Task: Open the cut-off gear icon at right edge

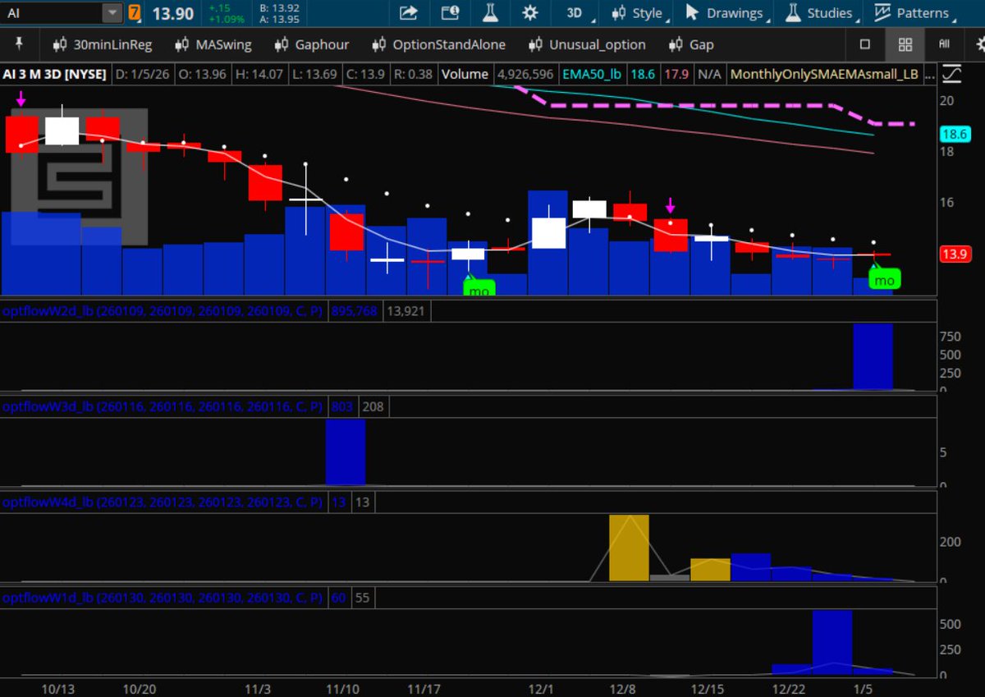Action: point(980,44)
